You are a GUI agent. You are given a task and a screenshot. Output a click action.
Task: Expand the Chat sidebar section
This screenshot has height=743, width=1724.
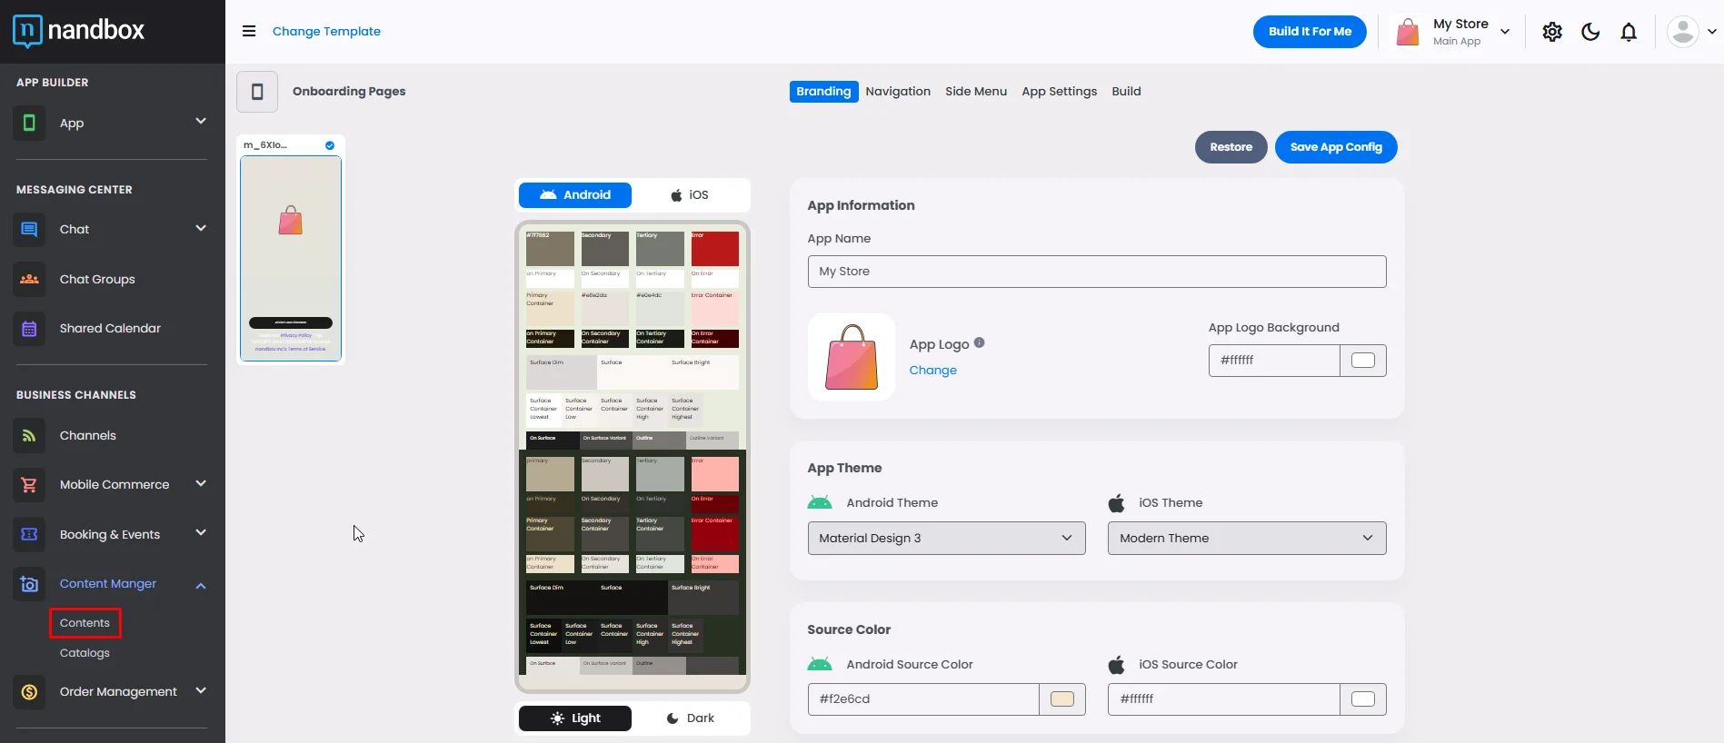[x=201, y=228]
